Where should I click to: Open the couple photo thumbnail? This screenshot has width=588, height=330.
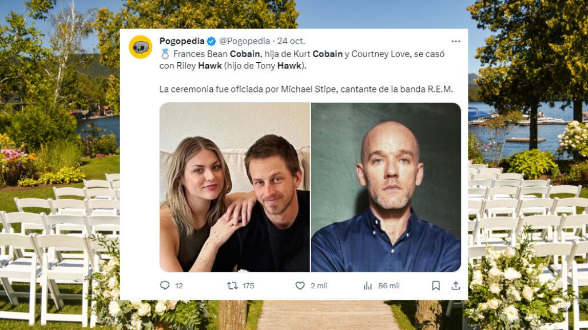(x=235, y=187)
